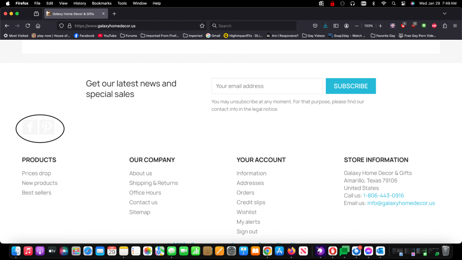Click into the browser Search box

(253, 26)
